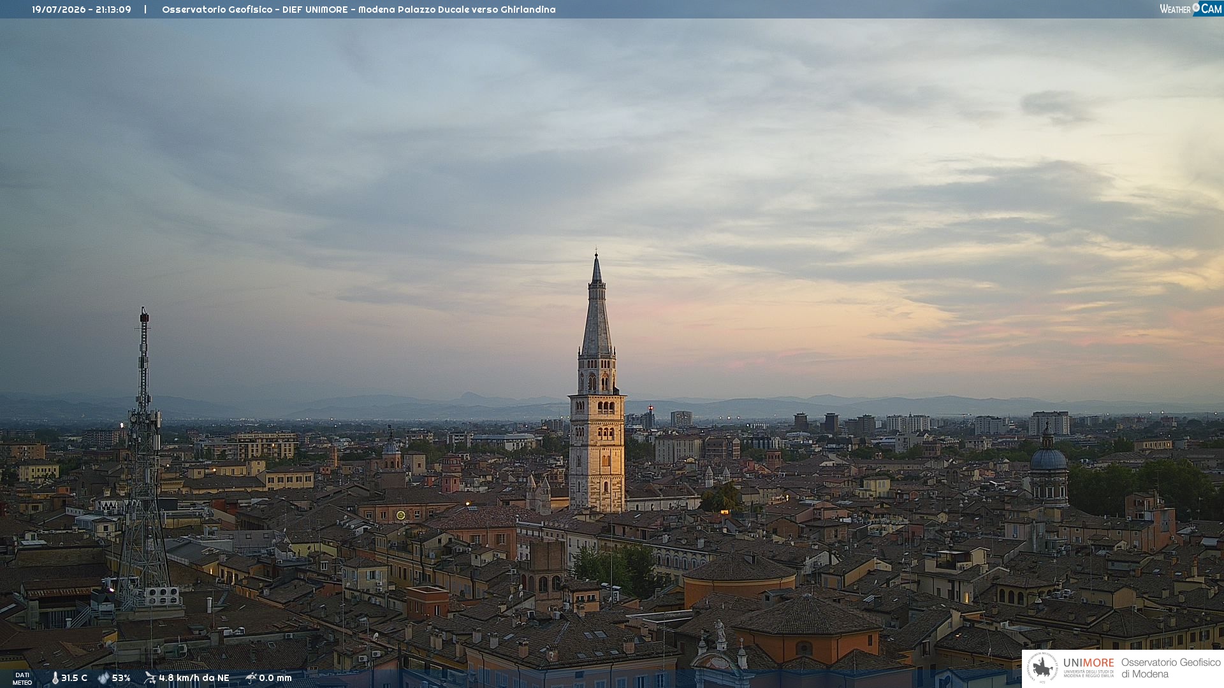Click the 0.0 mm rainfall value

tap(275, 678)
